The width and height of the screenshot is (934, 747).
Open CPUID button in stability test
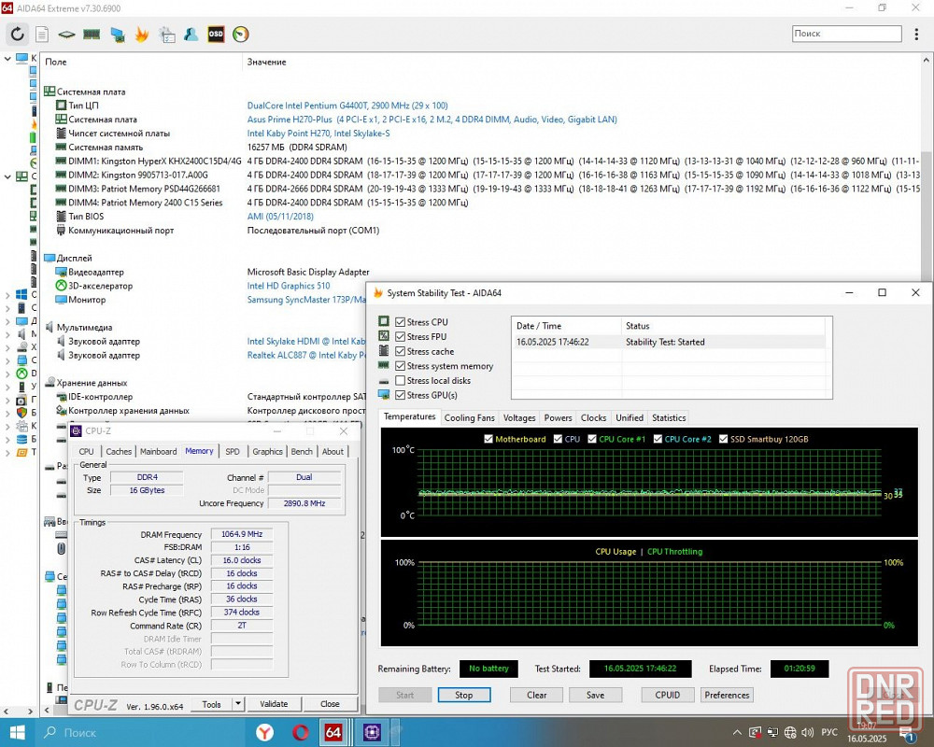(x=667, y=695)
